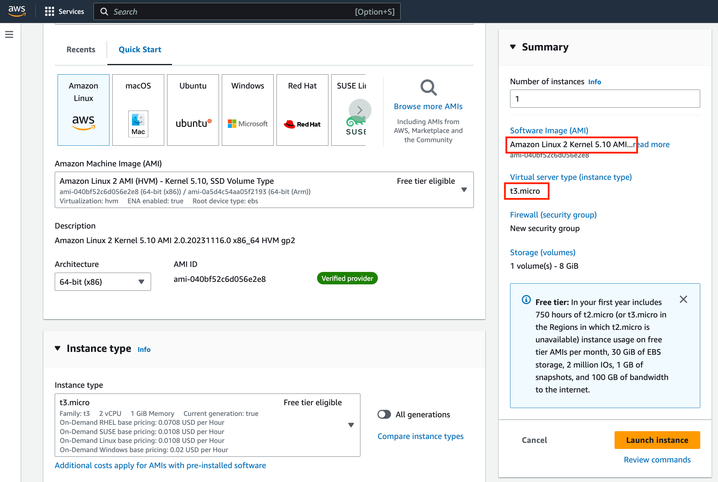This screenshot has height=482, width=718.
Task: Select the Ubuntu AMI tile
Action: click(x=193, y=110)
